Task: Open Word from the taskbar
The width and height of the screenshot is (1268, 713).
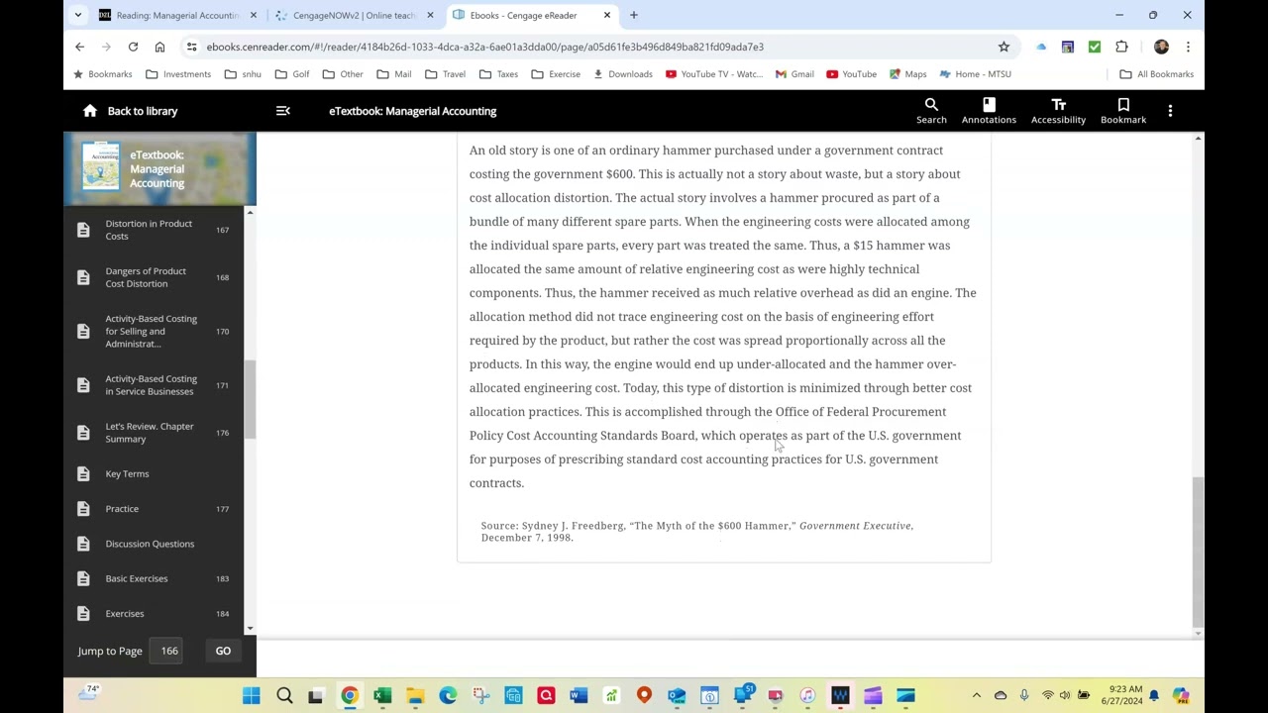Action: pos(579,696)
